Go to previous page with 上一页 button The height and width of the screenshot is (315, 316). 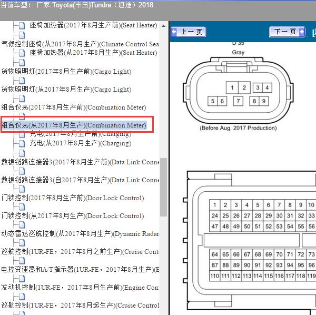coord(188,32)
